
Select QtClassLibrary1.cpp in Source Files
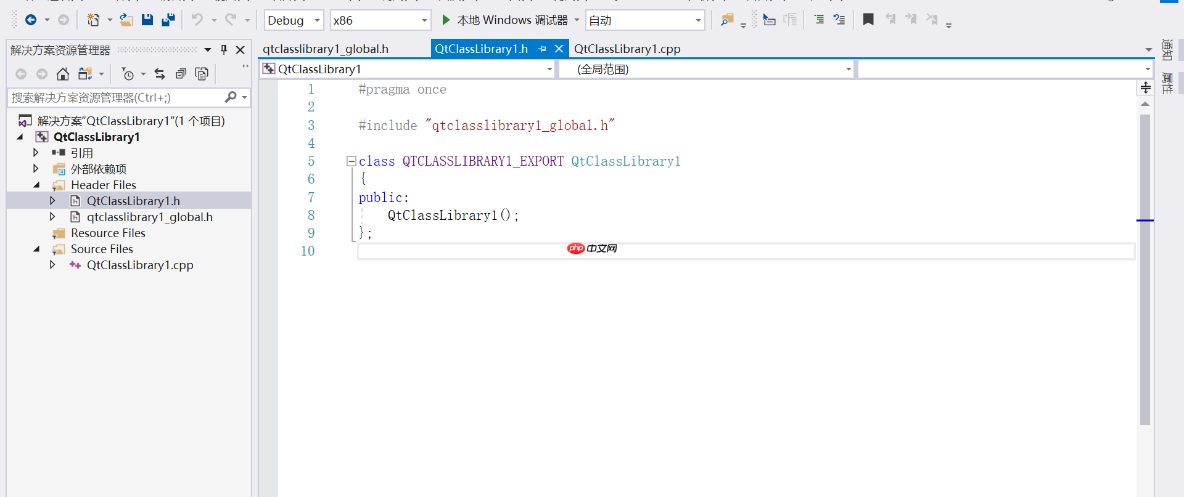coord(140,265)
